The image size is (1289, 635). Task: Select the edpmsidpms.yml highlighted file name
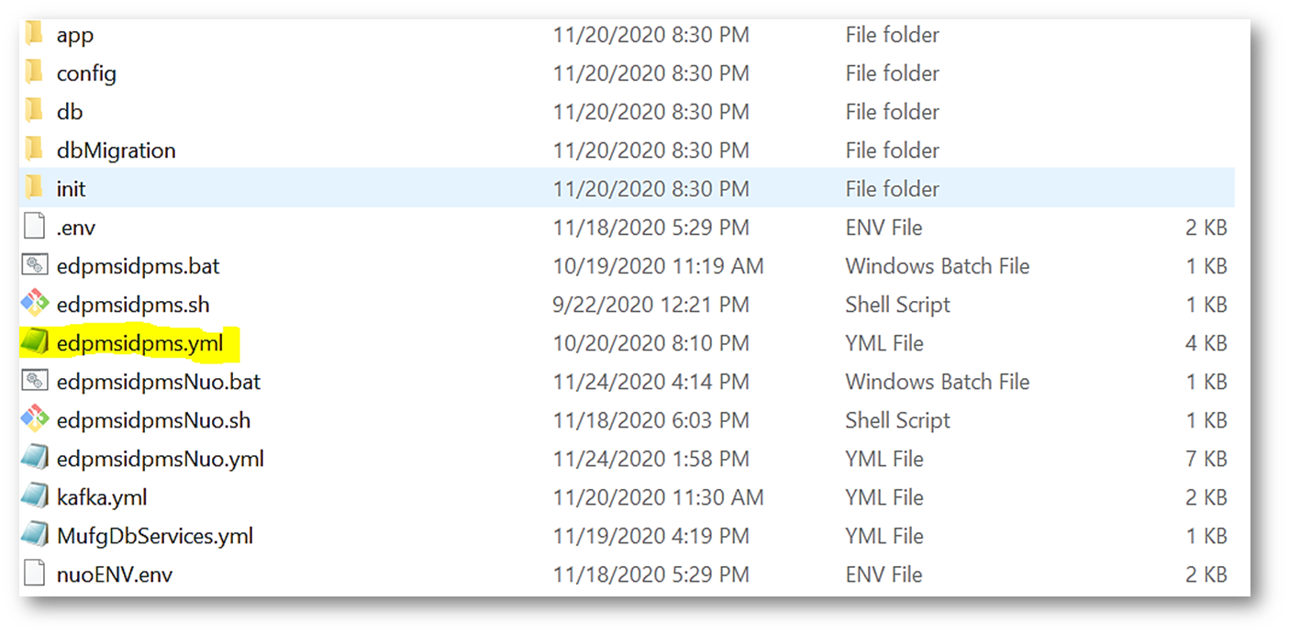coord(139,343)
